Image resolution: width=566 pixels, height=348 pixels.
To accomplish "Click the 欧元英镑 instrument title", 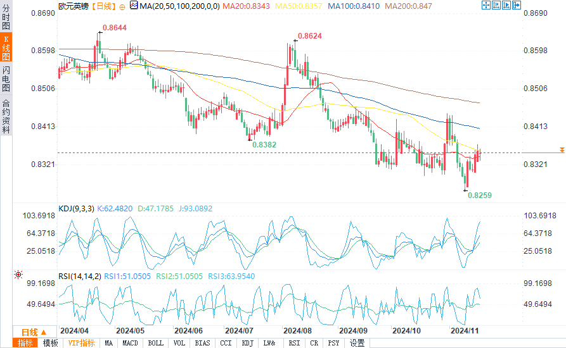I will pos(74,6).
